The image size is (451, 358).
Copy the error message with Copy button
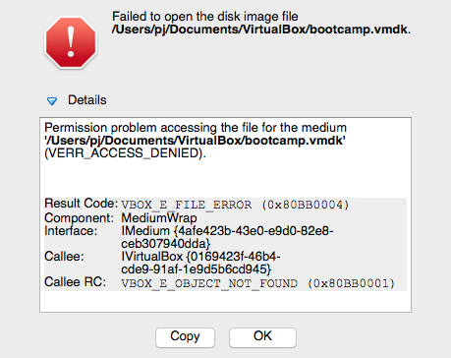(185, 337)
